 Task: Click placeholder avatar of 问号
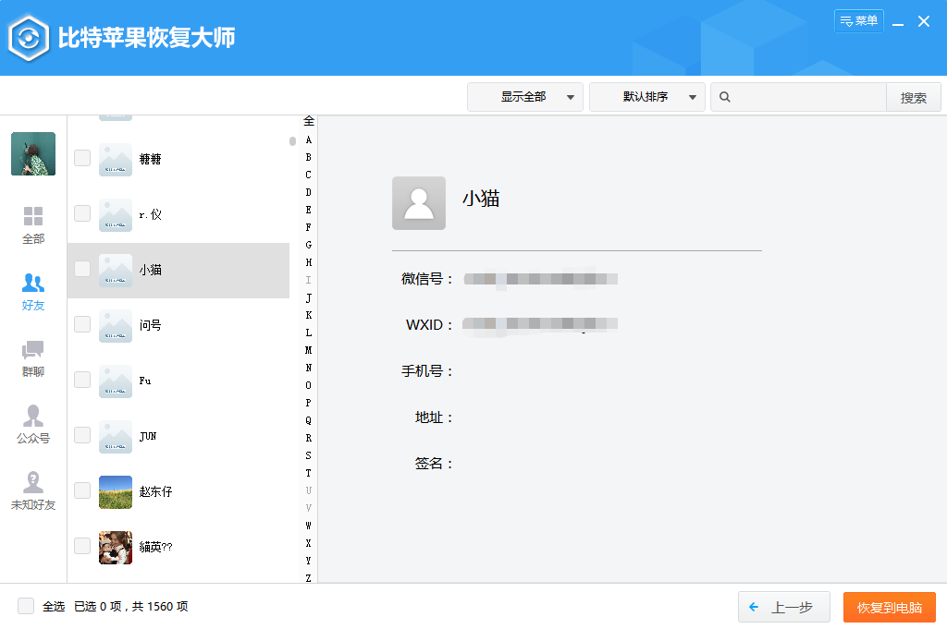click(x=116, y=326)
